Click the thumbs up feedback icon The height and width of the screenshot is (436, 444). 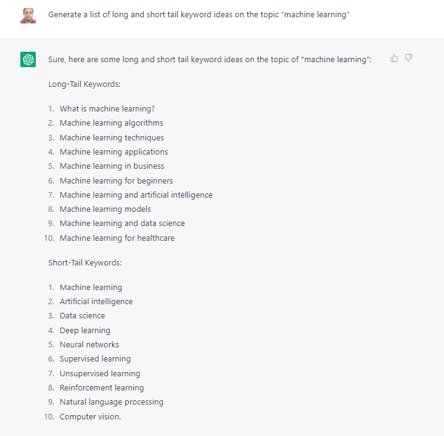coord(394,58)
